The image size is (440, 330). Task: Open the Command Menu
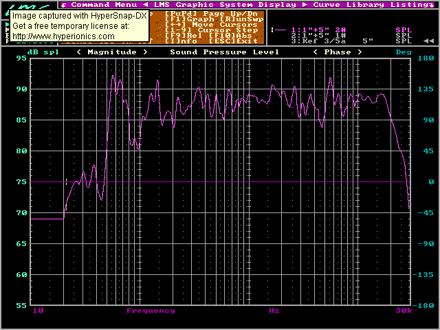tap(104, 5)
